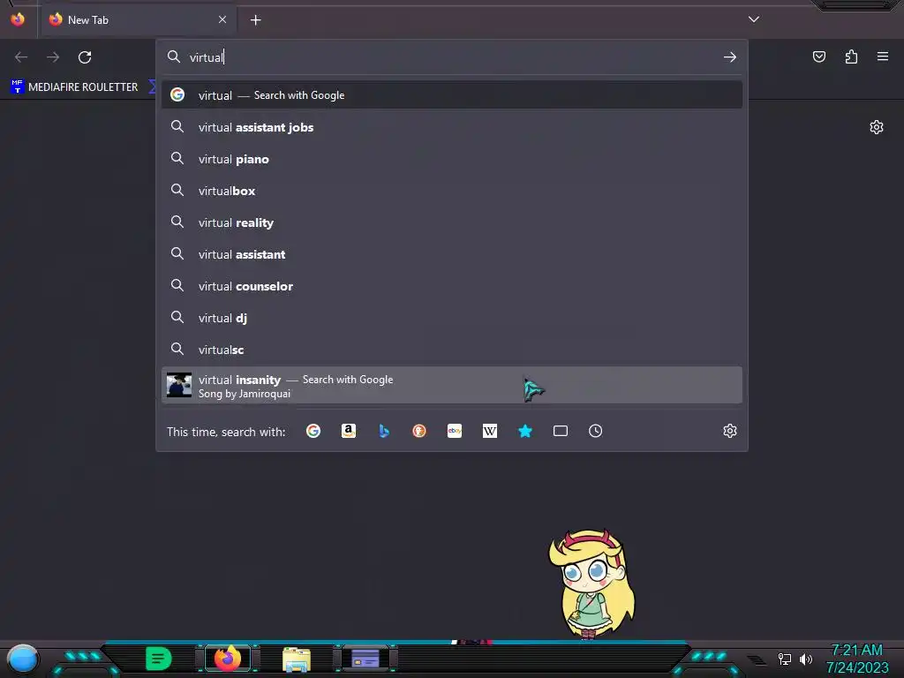904x678 pixels.
Task: Choose "virtual dj" suggestion
Action: point(452,318)
